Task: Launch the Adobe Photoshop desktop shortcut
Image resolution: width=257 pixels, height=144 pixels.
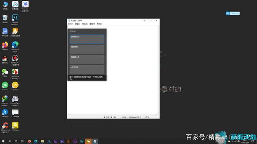Action: [x=15, y=20]
